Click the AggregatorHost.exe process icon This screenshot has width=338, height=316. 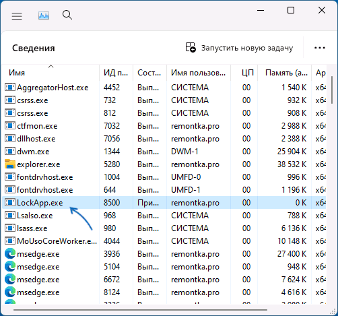pos(10,87)
